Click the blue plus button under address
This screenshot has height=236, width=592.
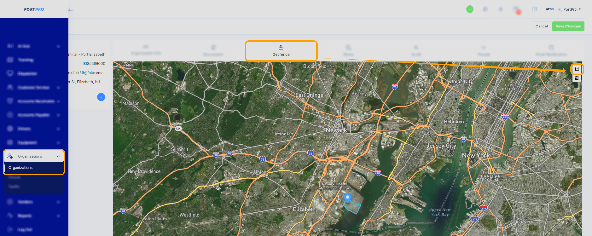coord(101,97)
